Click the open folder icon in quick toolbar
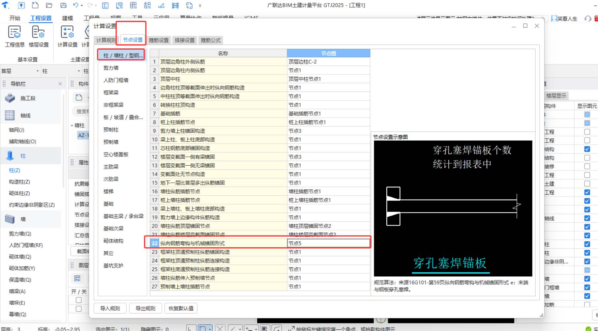Image resolution: width=598 pixels, height=331 pixels. tap(49, 5)
